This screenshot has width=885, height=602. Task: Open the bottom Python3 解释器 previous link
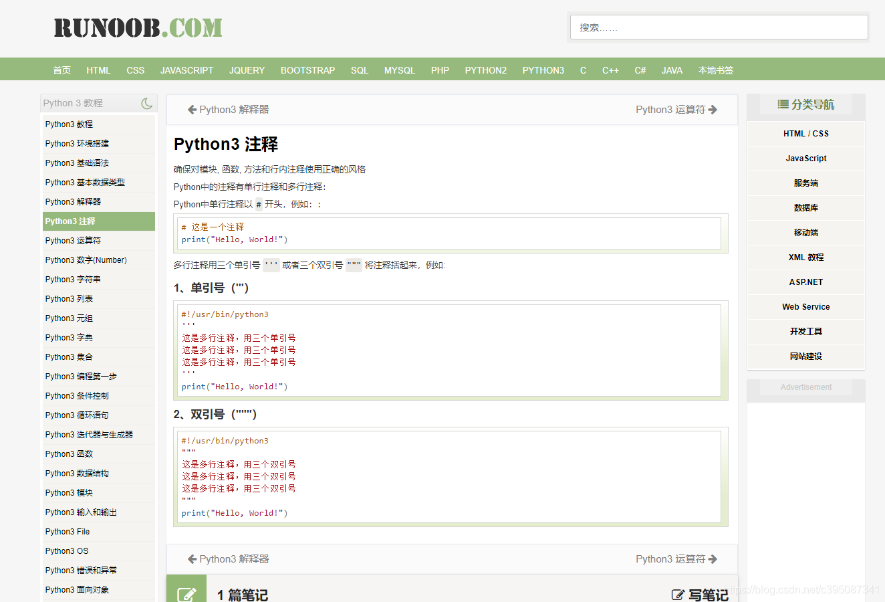pyautogui.click(x=229, y=559)
